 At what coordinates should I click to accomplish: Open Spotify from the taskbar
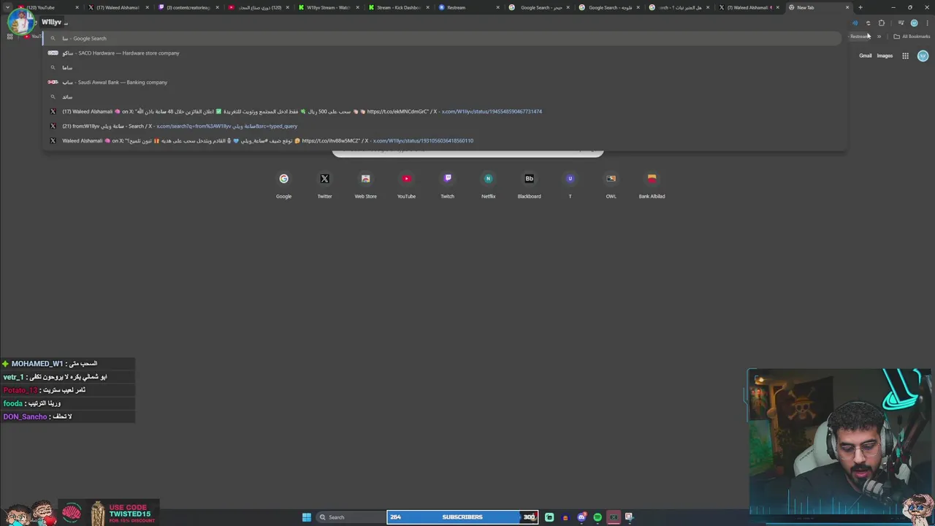click(x=598, y=517)
